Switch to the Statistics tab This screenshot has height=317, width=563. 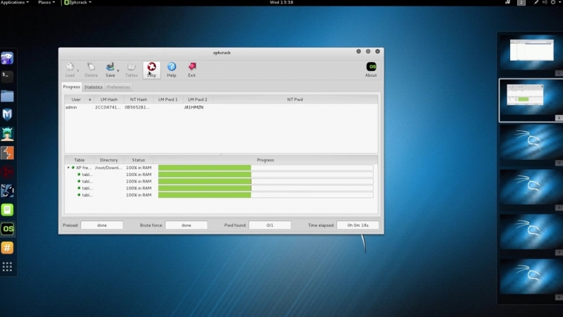tap(94, 87)
